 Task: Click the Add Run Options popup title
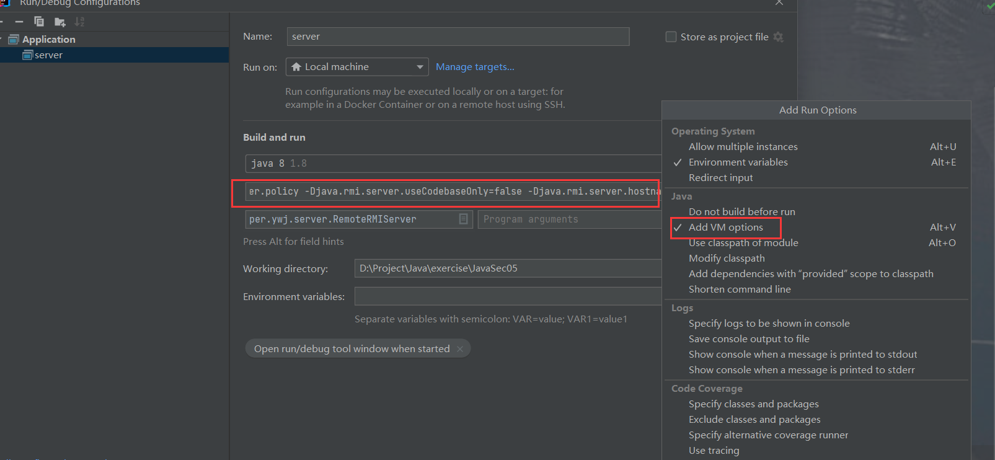[x=818, y=110]
